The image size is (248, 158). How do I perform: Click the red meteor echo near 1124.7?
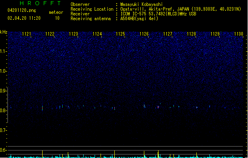(114, 108)
